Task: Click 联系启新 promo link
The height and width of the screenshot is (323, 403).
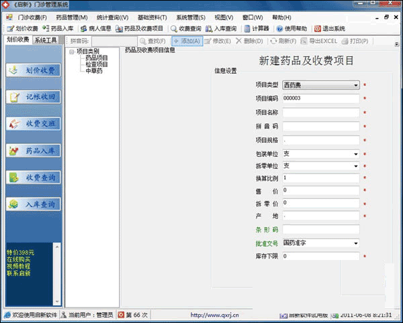Action: pos(19,273)
